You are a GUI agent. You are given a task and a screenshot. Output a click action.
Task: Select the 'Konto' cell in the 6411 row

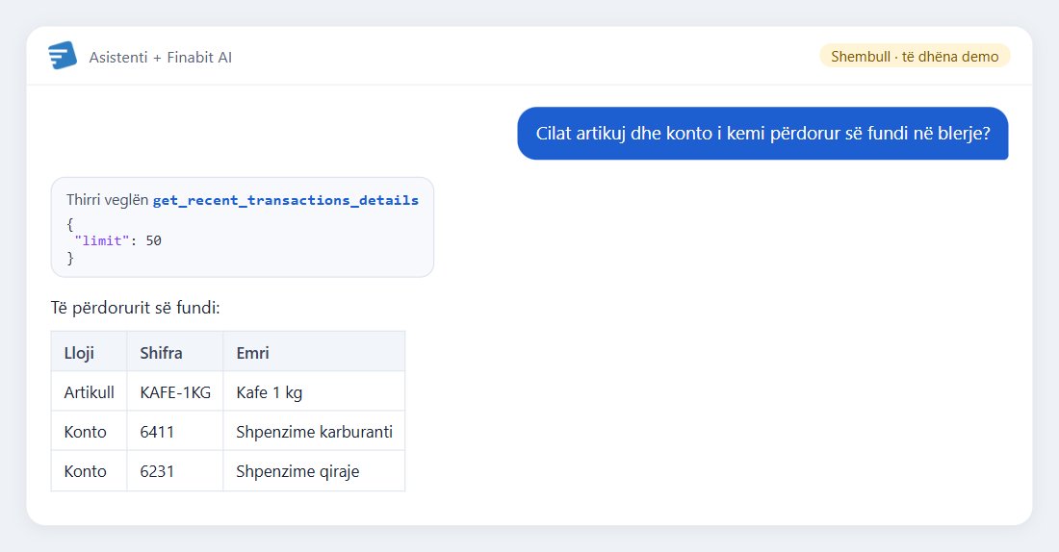tap(90, 431)
